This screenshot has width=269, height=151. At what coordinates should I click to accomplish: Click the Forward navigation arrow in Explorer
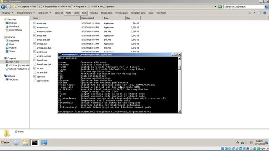click(x=8, y=7)
